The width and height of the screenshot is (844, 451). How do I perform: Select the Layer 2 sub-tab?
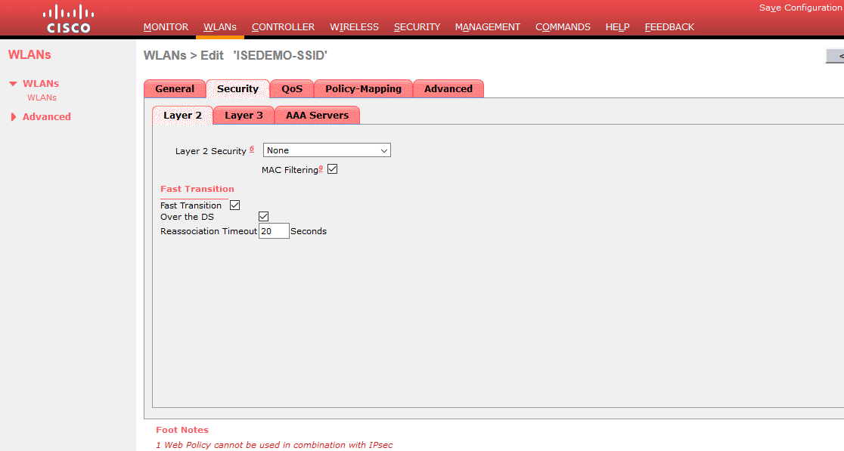(182, 115)
